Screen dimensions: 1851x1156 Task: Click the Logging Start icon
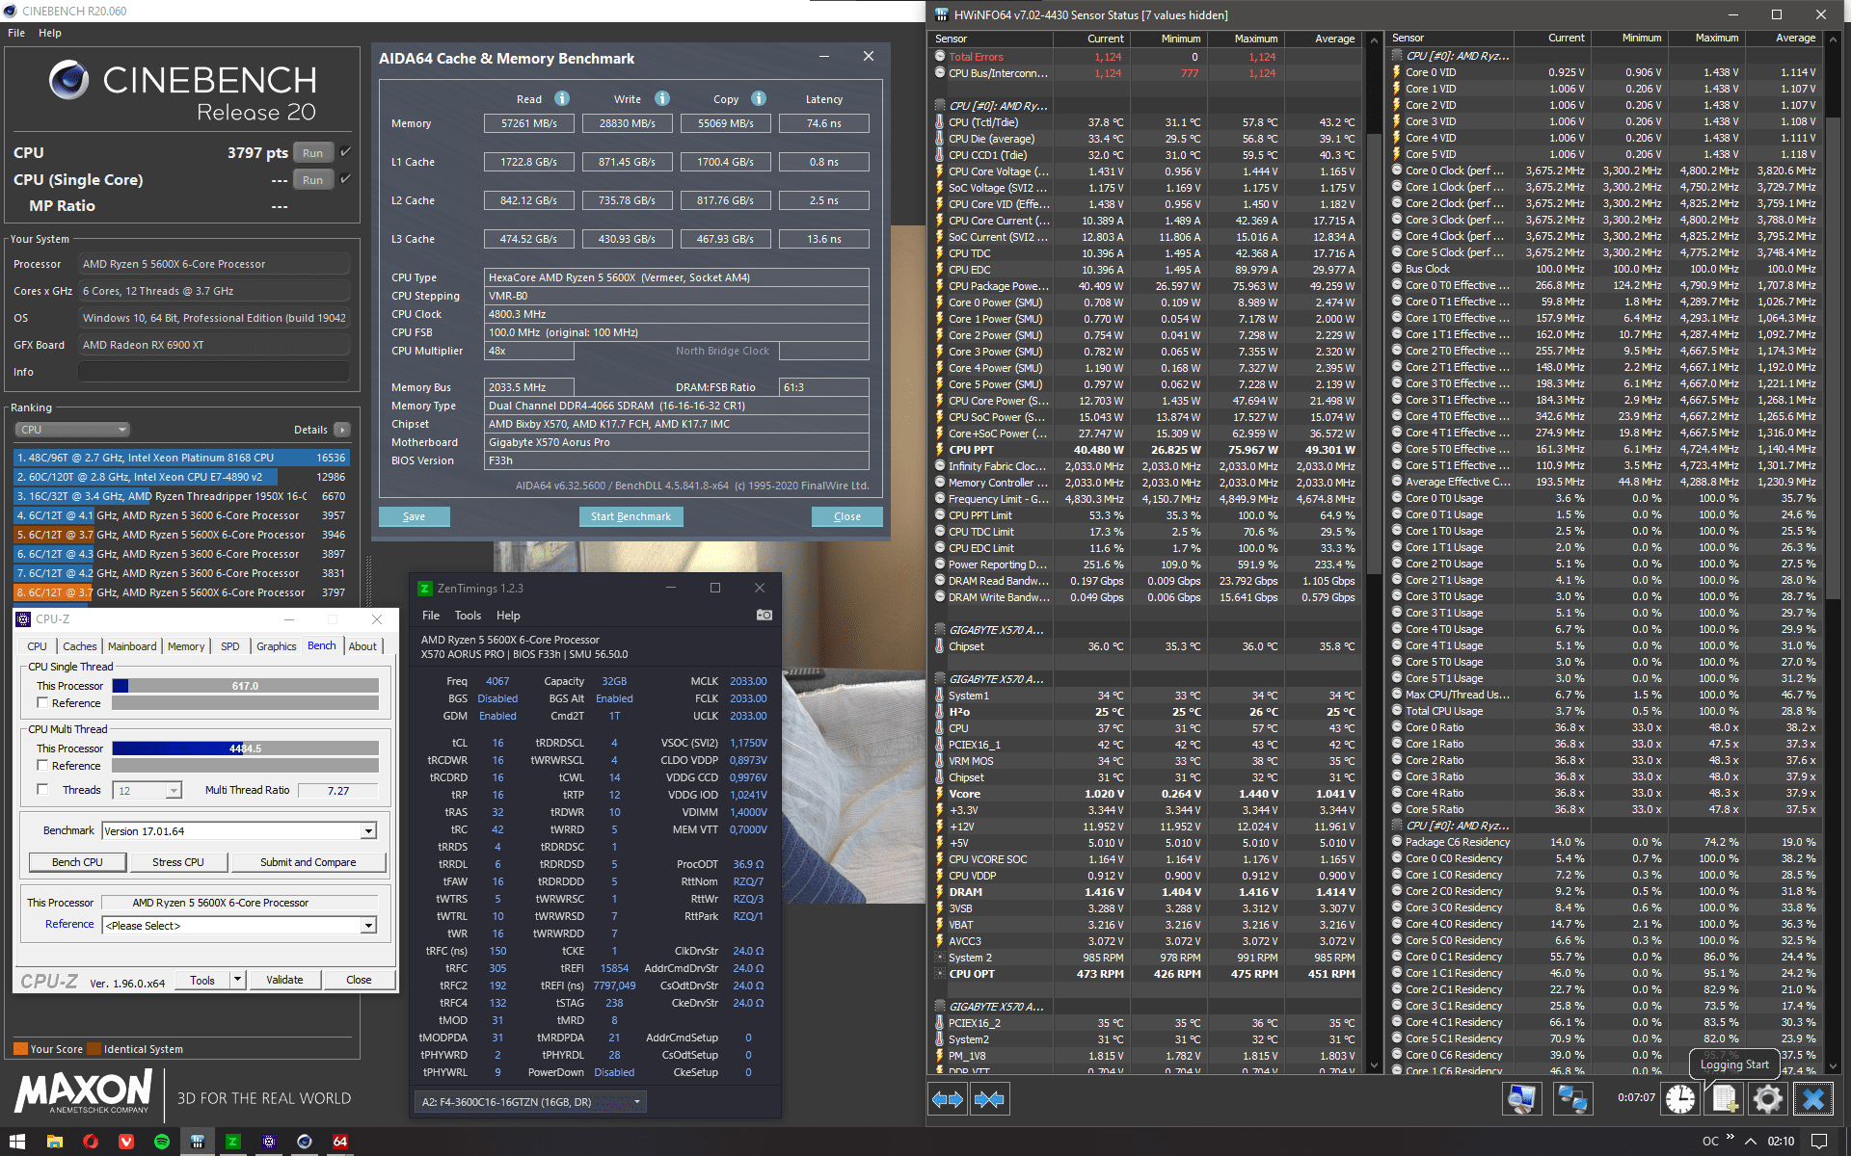1725,1099
